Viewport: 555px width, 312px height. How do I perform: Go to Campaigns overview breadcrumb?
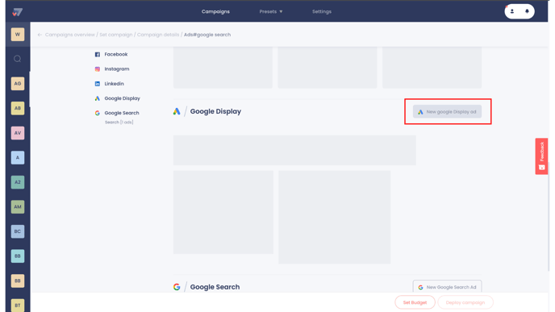coord(69,35)
